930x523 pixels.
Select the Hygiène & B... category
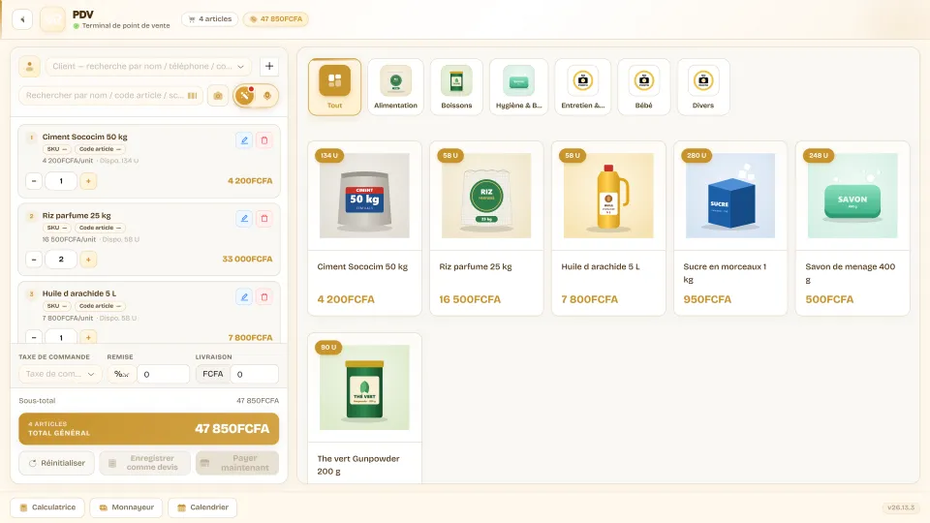pos(519,86)
